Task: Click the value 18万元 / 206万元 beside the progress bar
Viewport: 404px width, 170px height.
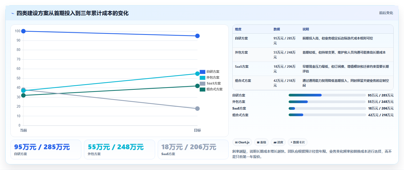Action: click(x=381, y=108)
